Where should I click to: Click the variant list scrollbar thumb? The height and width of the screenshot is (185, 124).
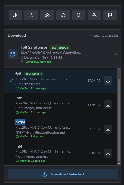[119, 120]
